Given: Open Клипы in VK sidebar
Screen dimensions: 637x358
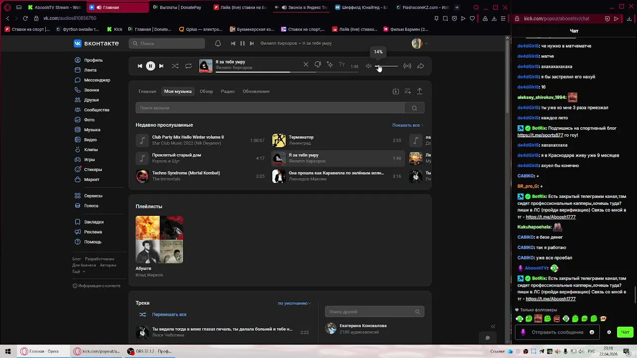Looking at the screenshot, I should pyautogui.click(x=91, y=150).
